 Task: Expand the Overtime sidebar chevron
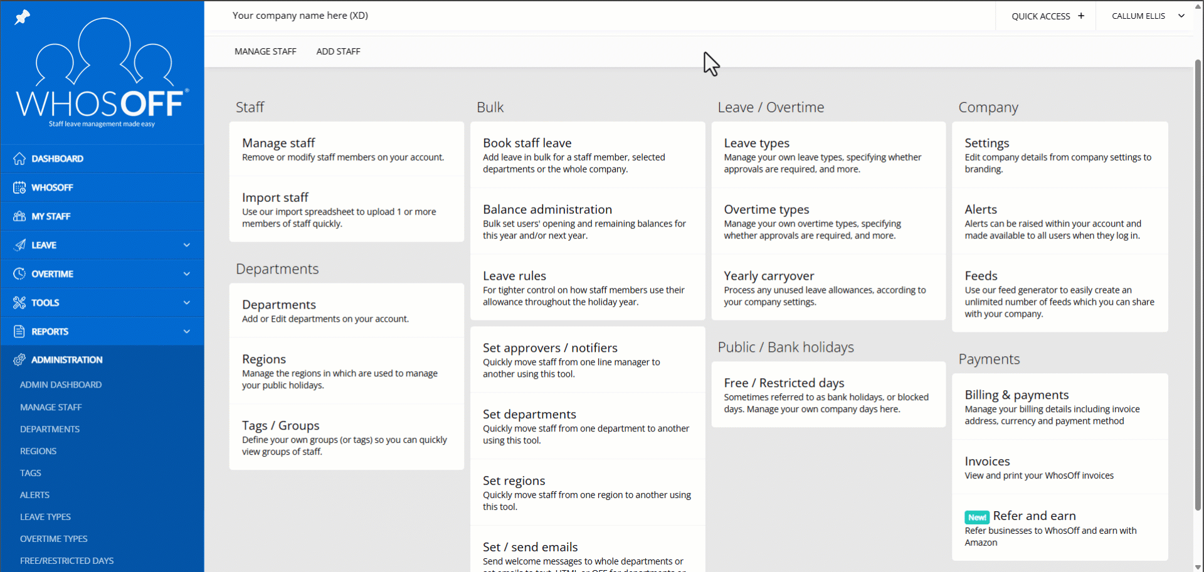pyautogui.click(x=186, y=274)
